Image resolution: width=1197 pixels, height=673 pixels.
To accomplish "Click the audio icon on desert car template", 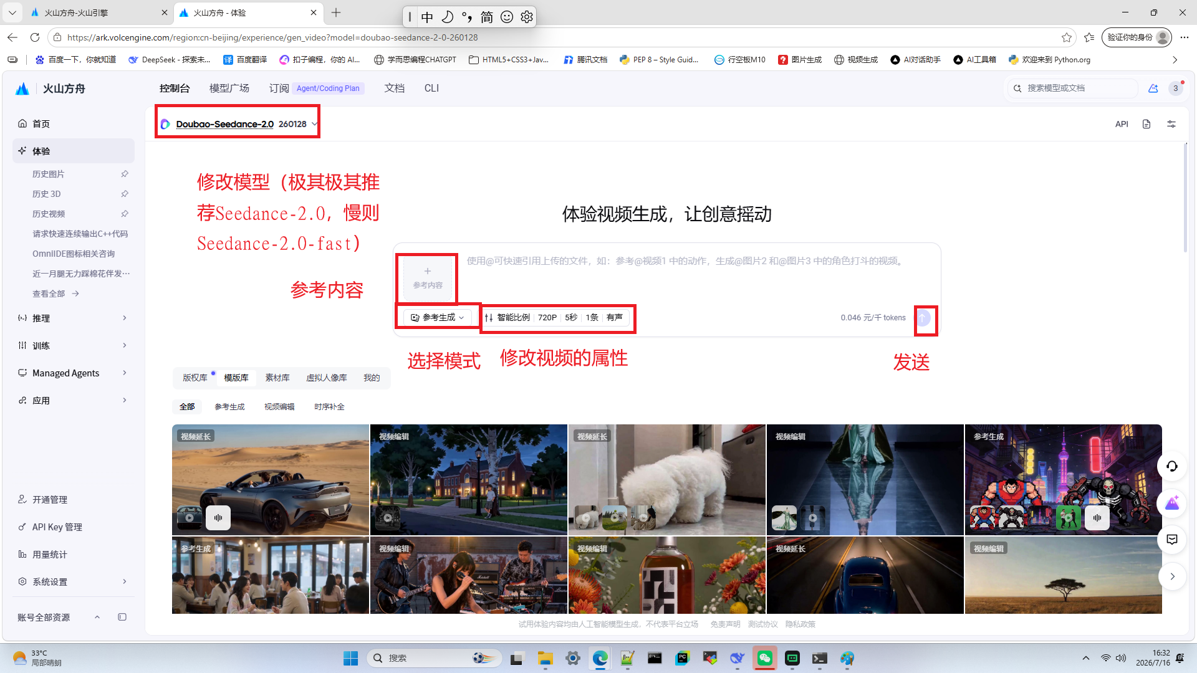I will (x=218, y=518).
